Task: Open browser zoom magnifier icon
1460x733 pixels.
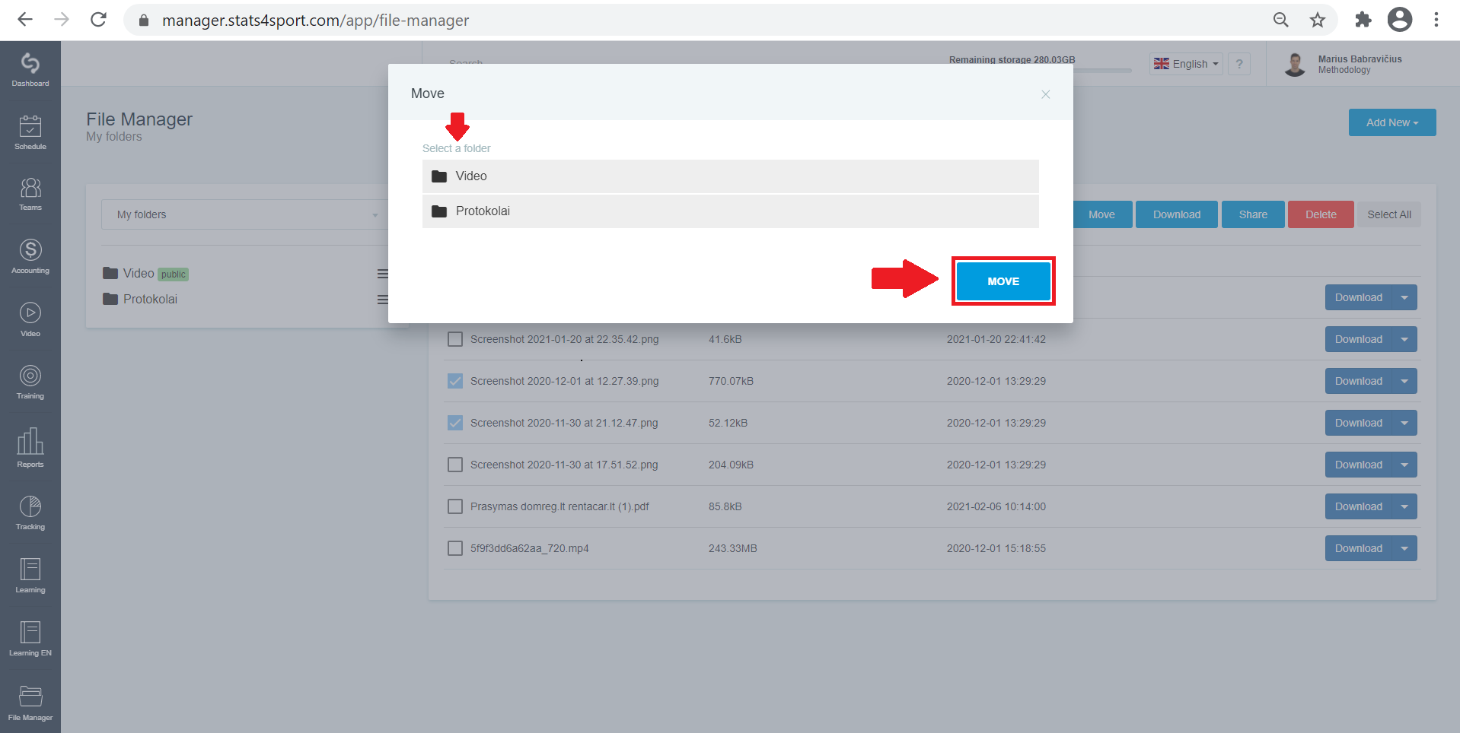Action: click(x=1281, y=20)
